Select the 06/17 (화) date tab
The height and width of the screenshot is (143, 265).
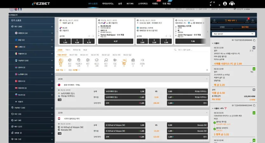(x=73, y=55)
